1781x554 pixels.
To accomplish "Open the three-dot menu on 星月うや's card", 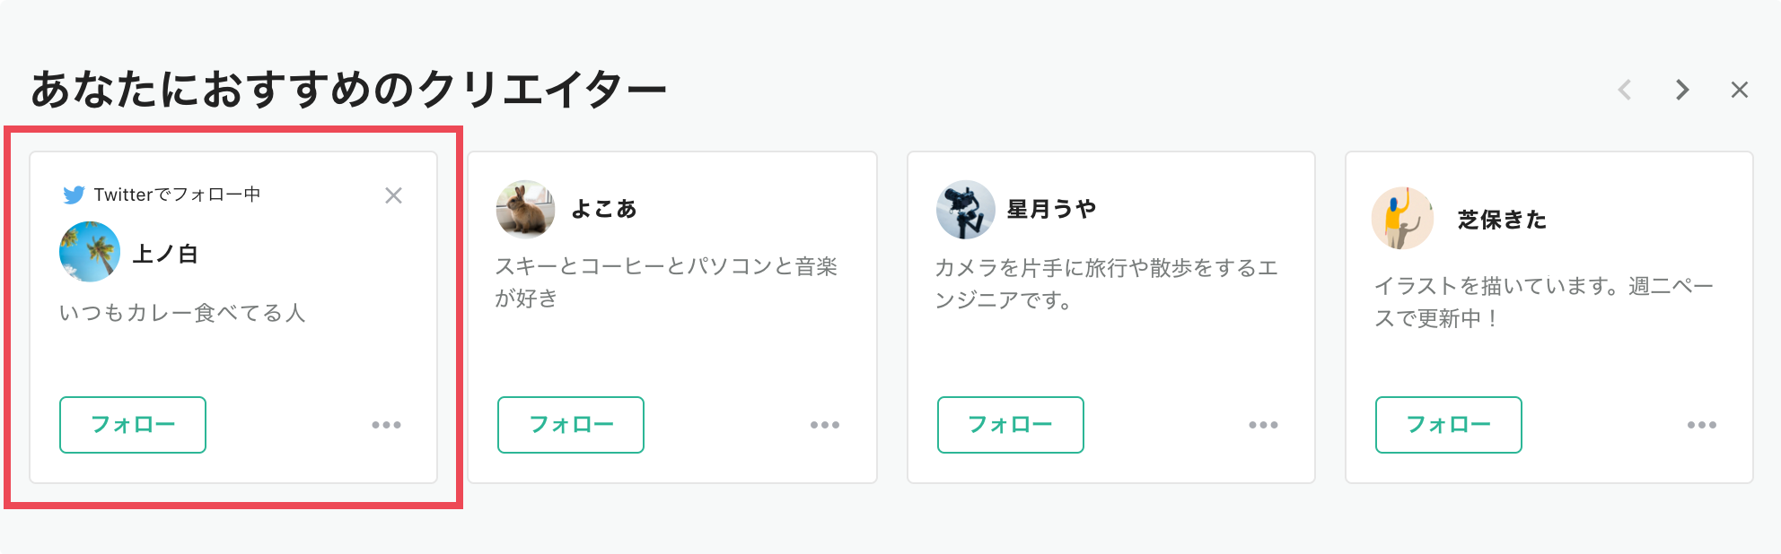I will 1263,425.
